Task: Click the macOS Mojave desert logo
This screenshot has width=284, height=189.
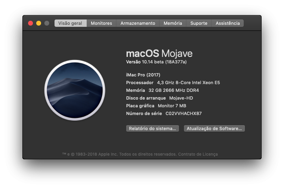Action: pyautogui.click(x=75, y=90)
